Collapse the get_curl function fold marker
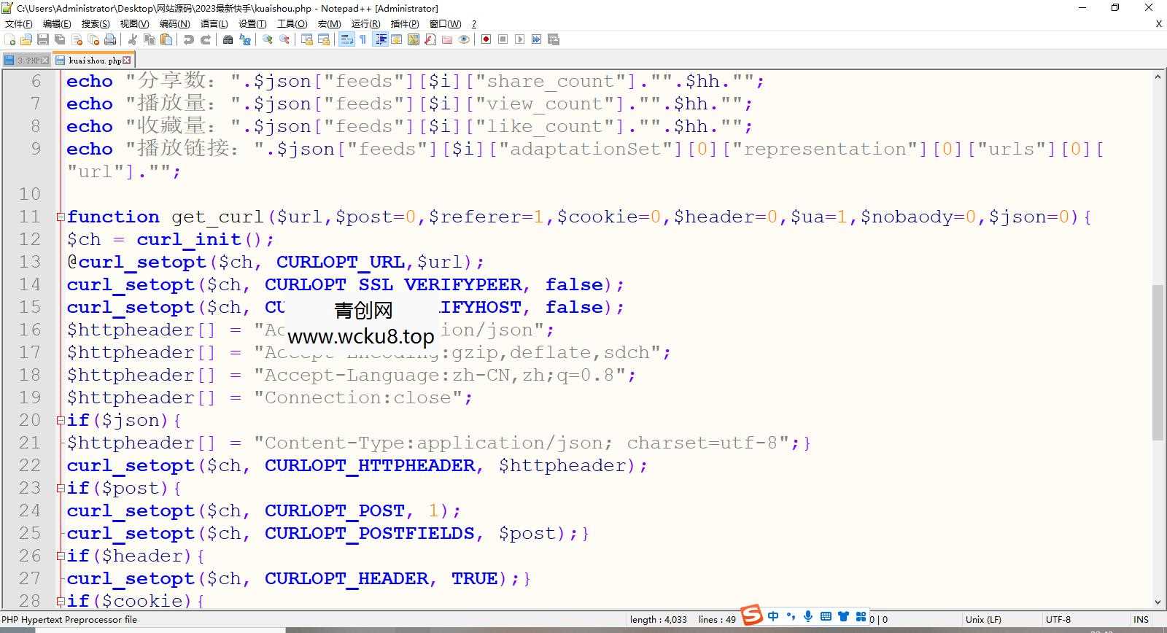Viewport: 1167px width, 633px height. click(x=61, y=217)
